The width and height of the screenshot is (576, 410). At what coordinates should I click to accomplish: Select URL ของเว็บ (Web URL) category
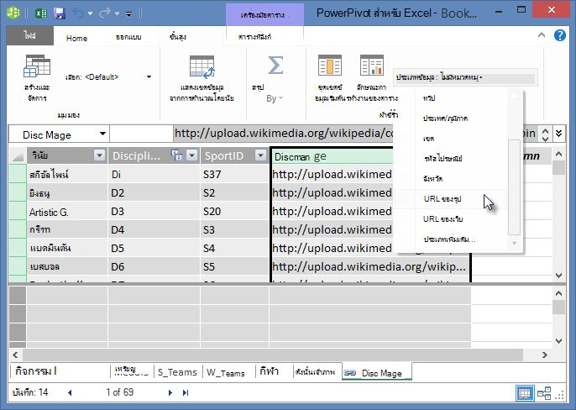point(442,219)
